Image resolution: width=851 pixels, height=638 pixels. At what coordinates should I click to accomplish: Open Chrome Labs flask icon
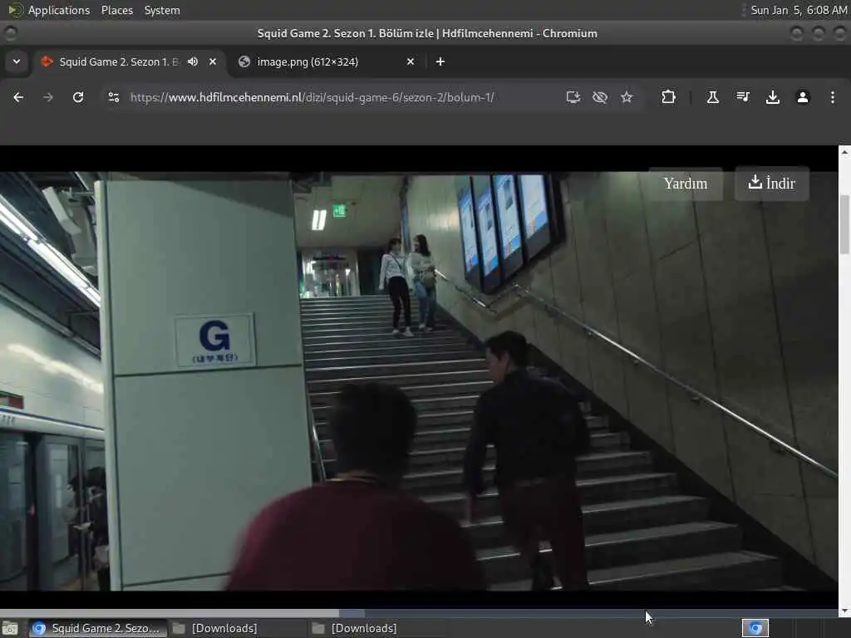pos(712,97)
